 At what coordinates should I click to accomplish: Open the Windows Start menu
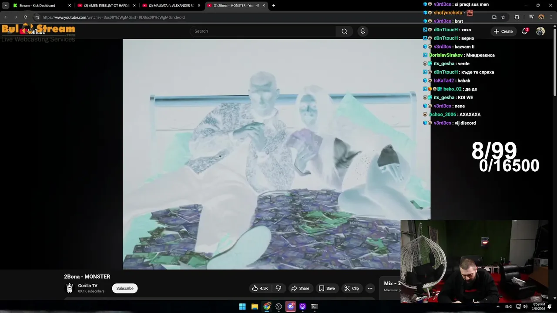click(x=242, y=306)
